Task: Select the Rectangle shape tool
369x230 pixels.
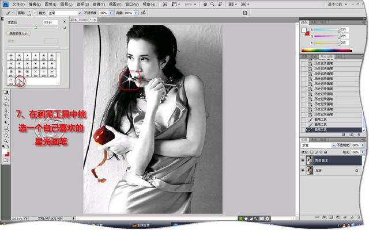Action: [x=6, y=129]
